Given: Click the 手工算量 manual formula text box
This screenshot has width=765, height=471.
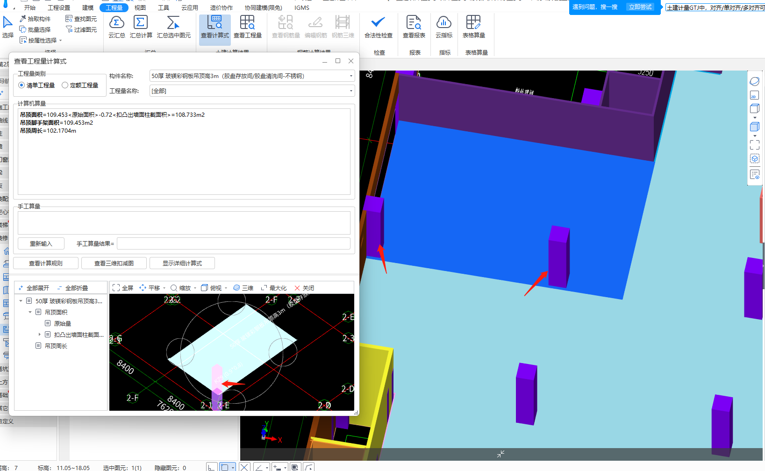Looking at the screenshot, I should [x=184, y=223].
